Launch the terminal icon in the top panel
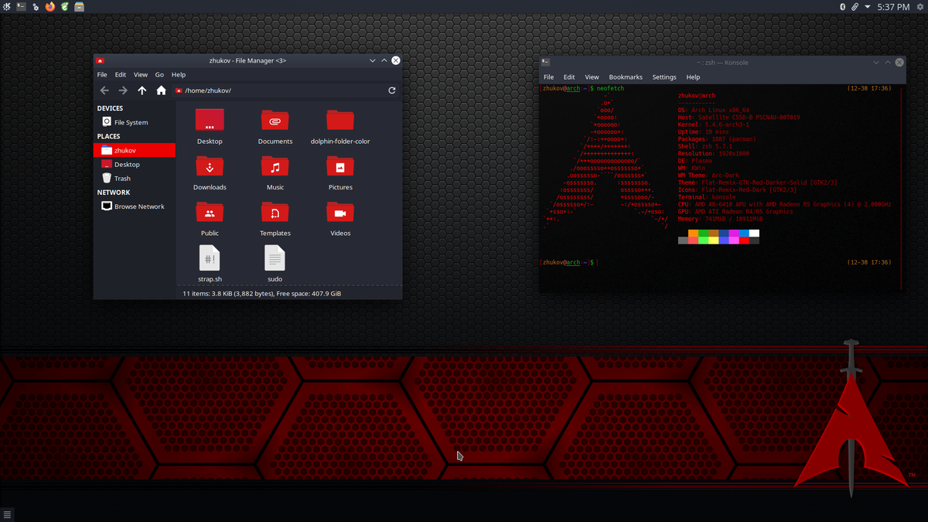Image resolution: width=928 pixels, height=522 pixels. tap(21, 6)
